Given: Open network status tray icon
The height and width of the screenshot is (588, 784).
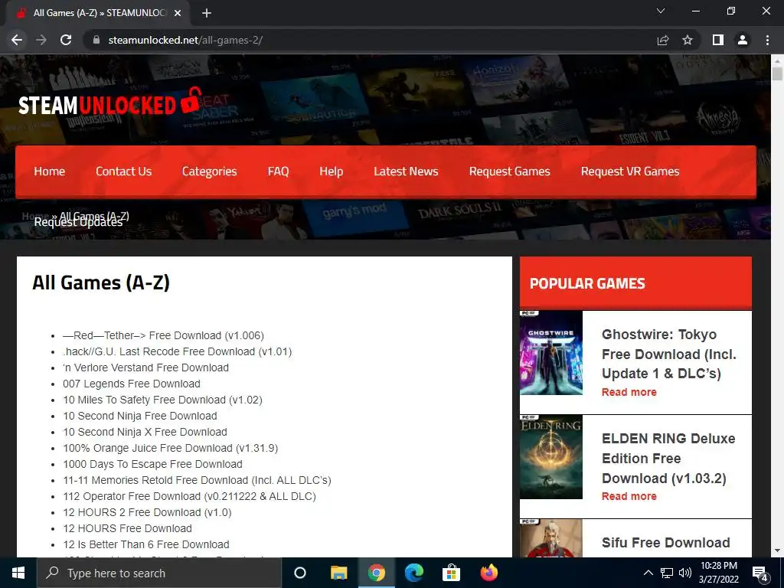Looking at the screenshot, I should tap(667, 573).
